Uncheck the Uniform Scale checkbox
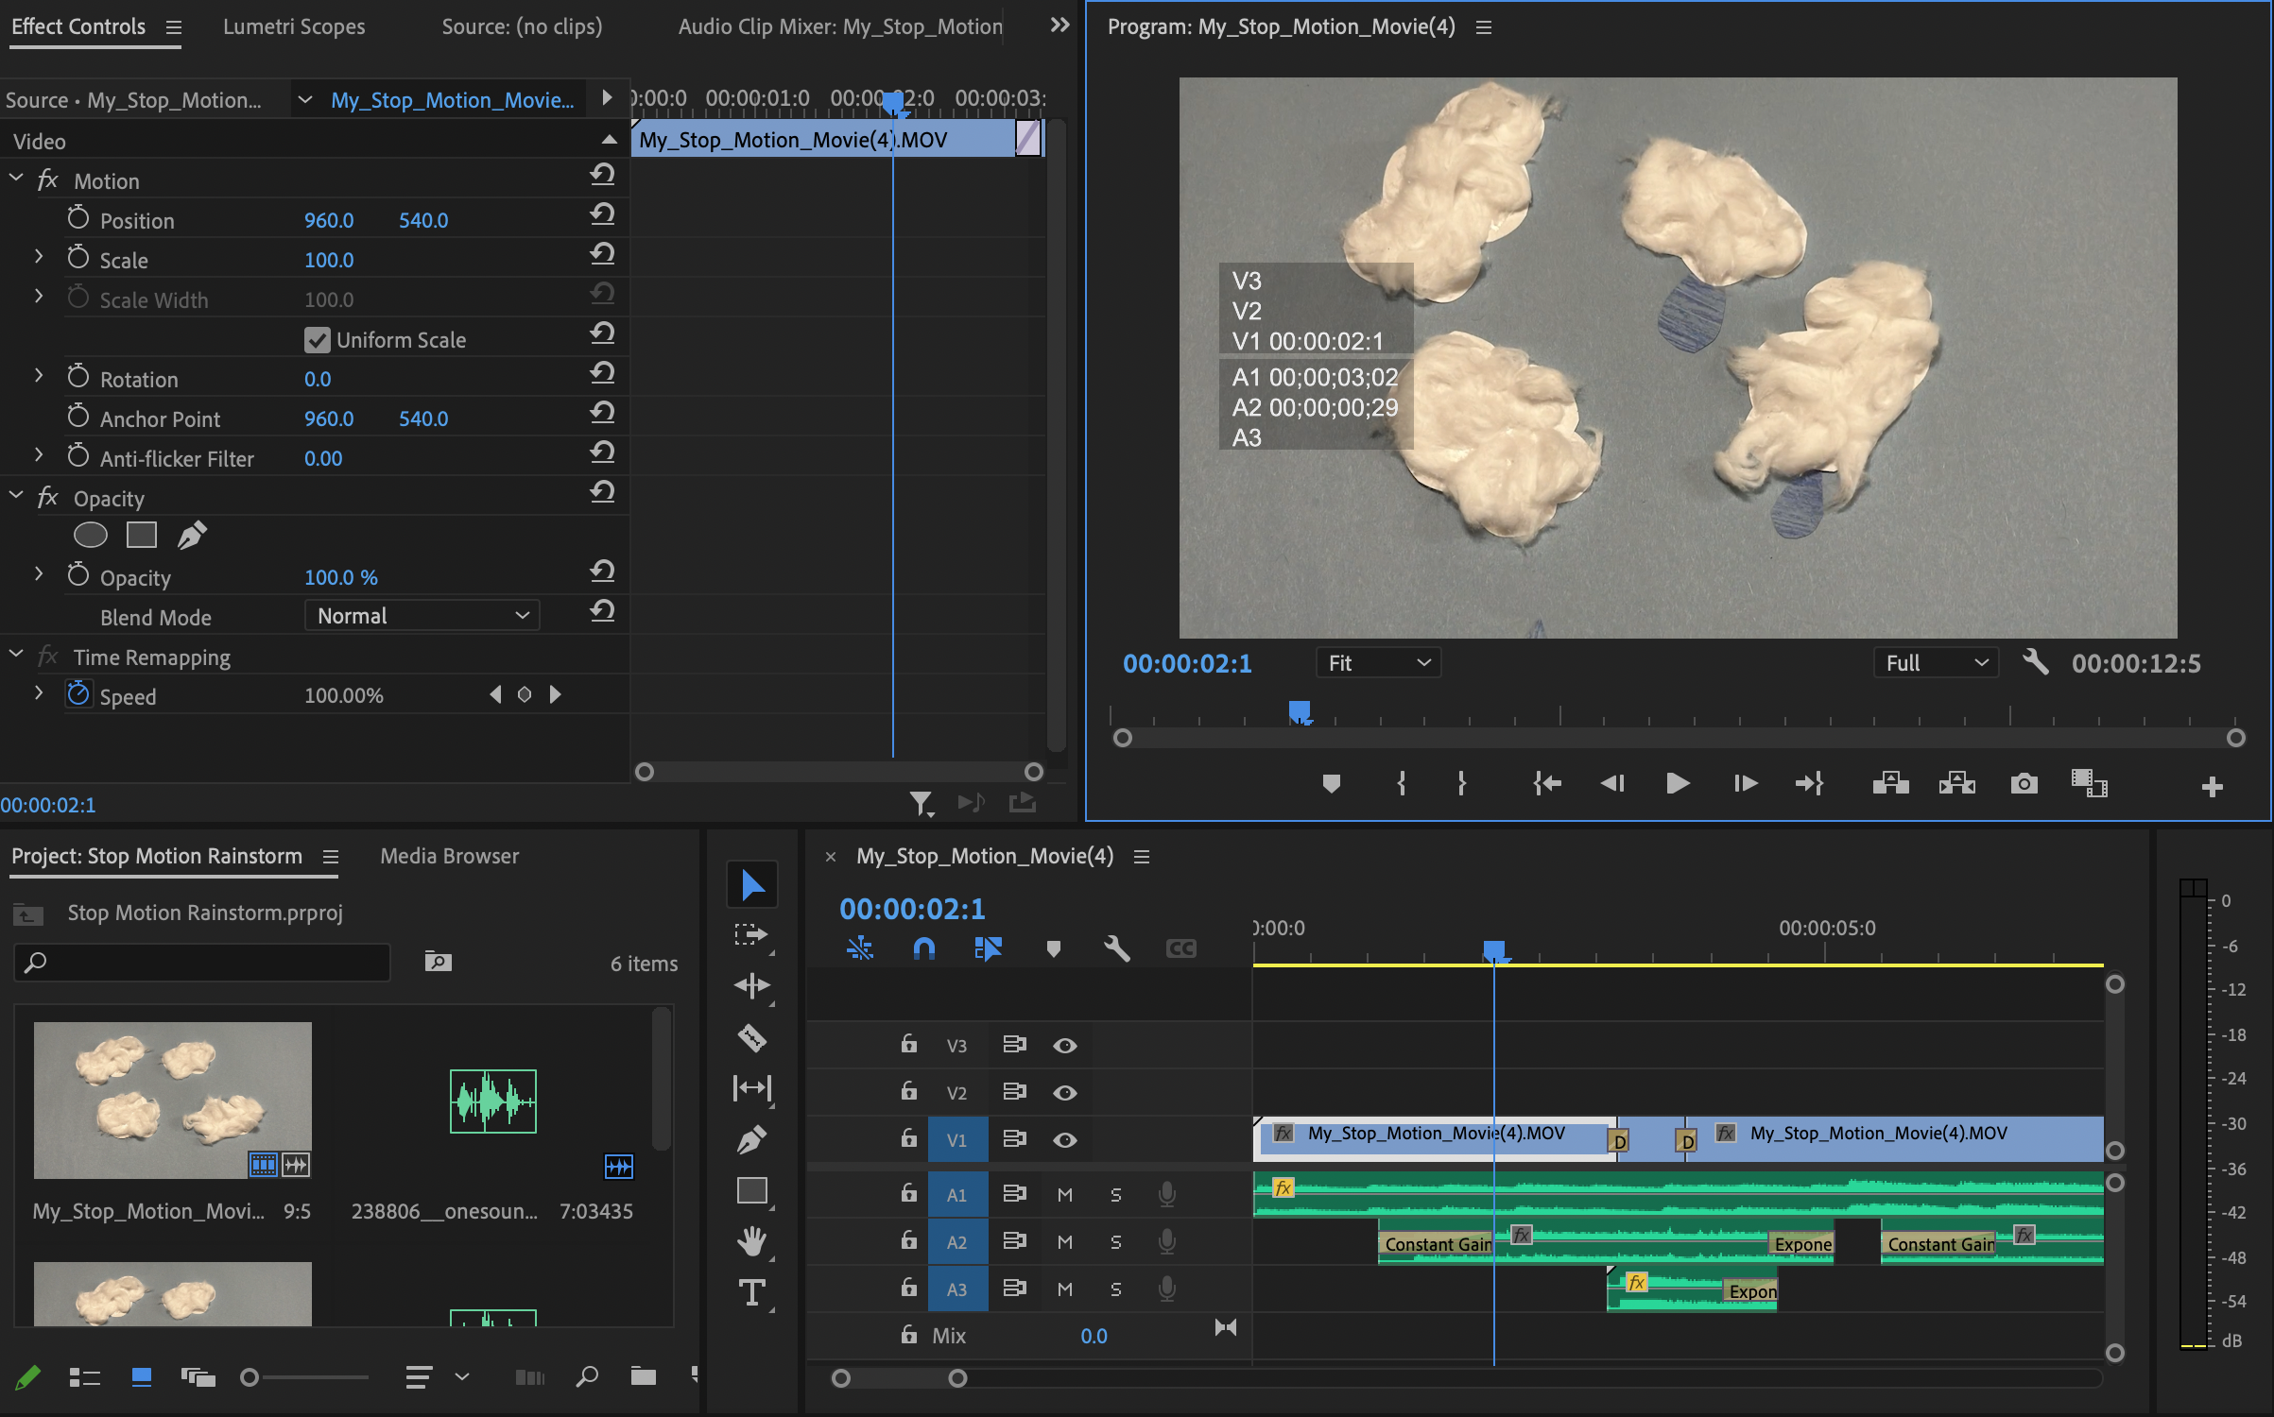This screenshot has width=2274, height=1417. coord(318,340)
